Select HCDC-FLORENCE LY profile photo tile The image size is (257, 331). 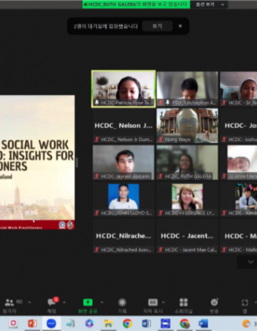pyautogui.click(x=188, y=199)
